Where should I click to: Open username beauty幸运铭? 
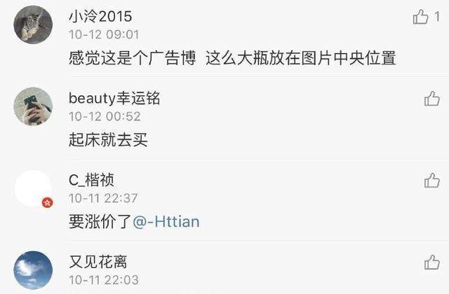click(x=114, y=98)
